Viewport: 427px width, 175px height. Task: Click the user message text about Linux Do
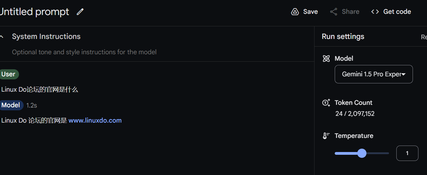[40, 90]
